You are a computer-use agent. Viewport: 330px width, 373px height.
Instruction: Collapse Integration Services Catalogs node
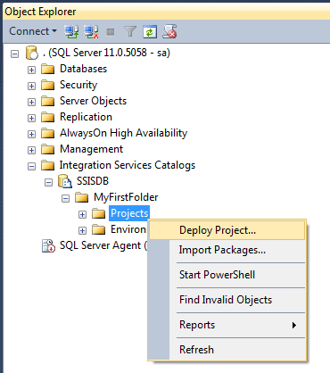click(x=31, y=166)
